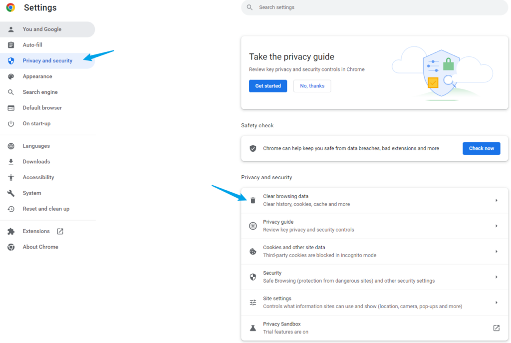Open About Chrome from the sidebar
Viewport: 511px width, 343px height.
pyautogui.click(x=40, y=247)
